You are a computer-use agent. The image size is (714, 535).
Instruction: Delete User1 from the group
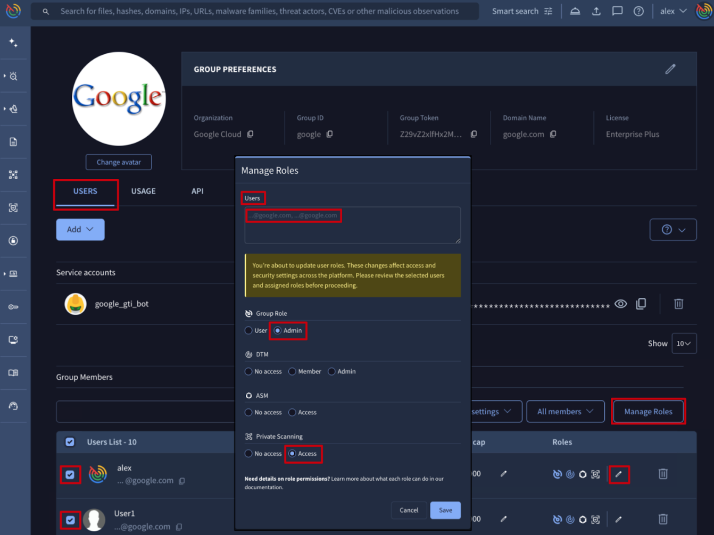pyautogui.click(x=663, y=519)
